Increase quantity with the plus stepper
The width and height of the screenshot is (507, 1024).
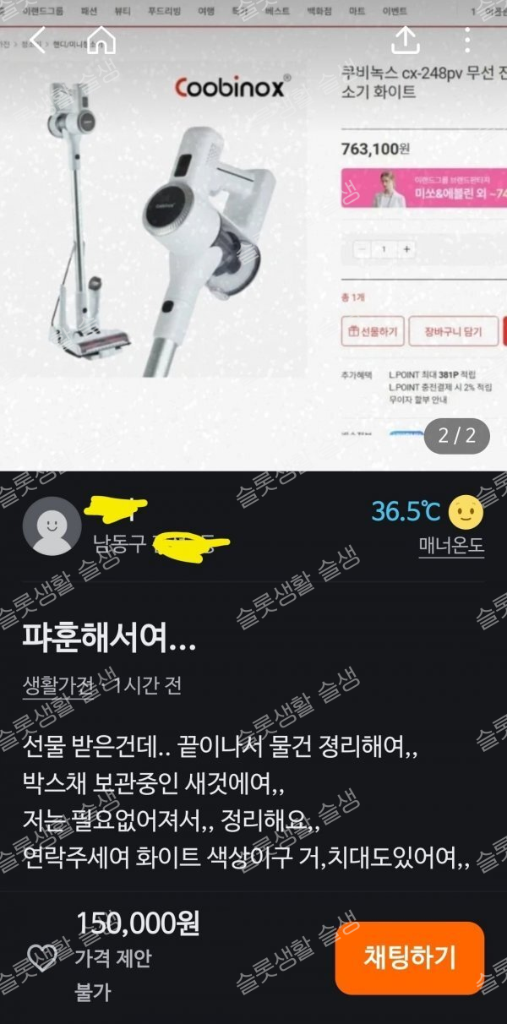[406, 249]
